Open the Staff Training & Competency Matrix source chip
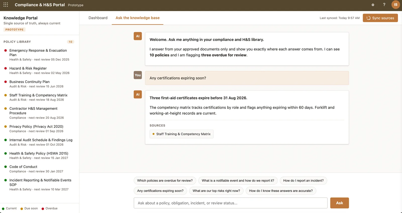 181,134
